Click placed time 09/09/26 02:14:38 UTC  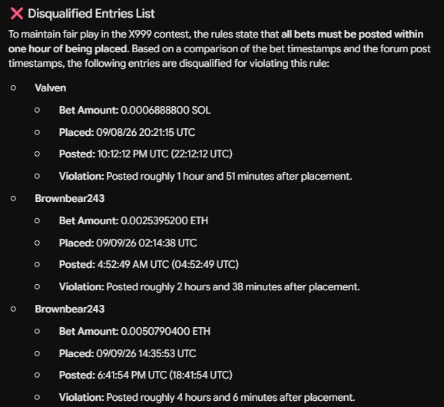pyautogui.click(x=147, y=243)
